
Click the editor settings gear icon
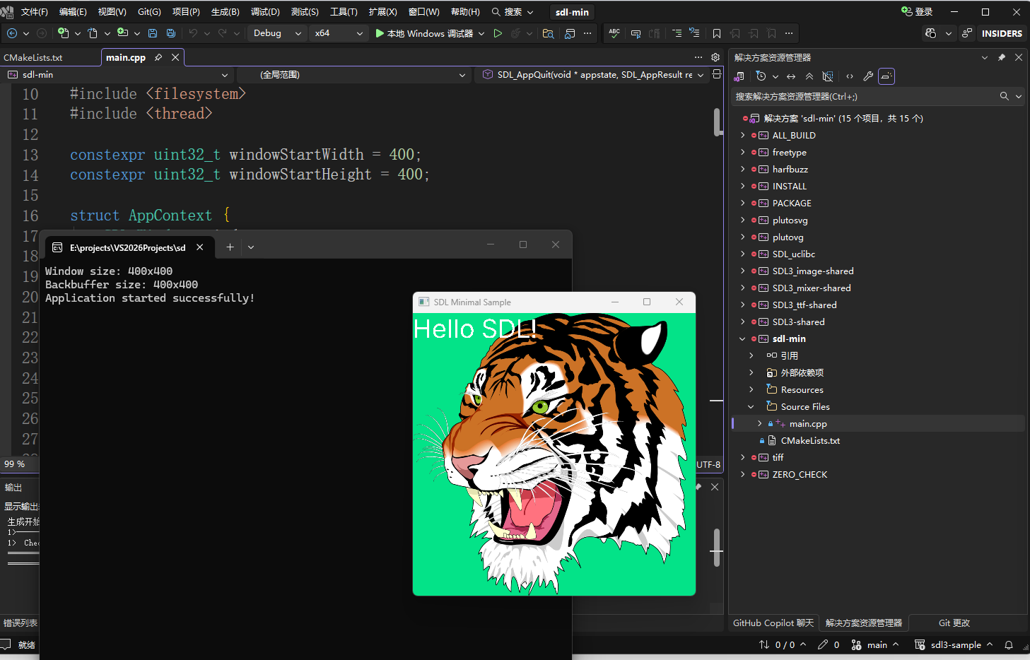click(715, 57)
